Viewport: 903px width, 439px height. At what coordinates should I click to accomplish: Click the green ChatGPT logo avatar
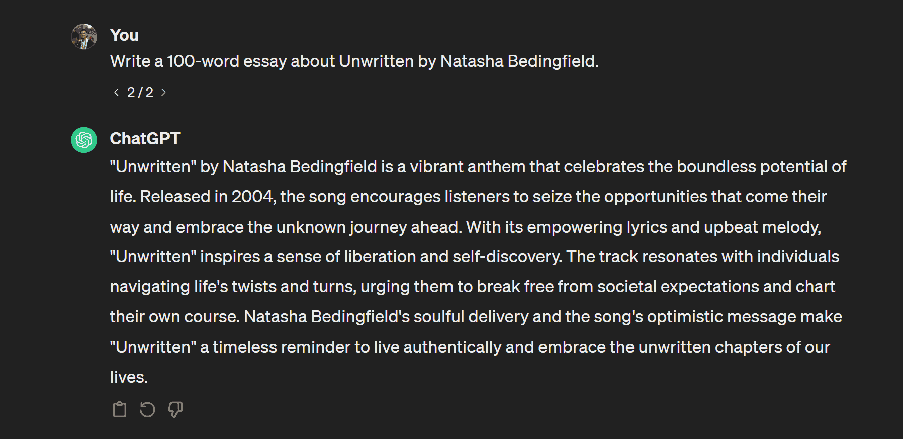coord(84,140)
